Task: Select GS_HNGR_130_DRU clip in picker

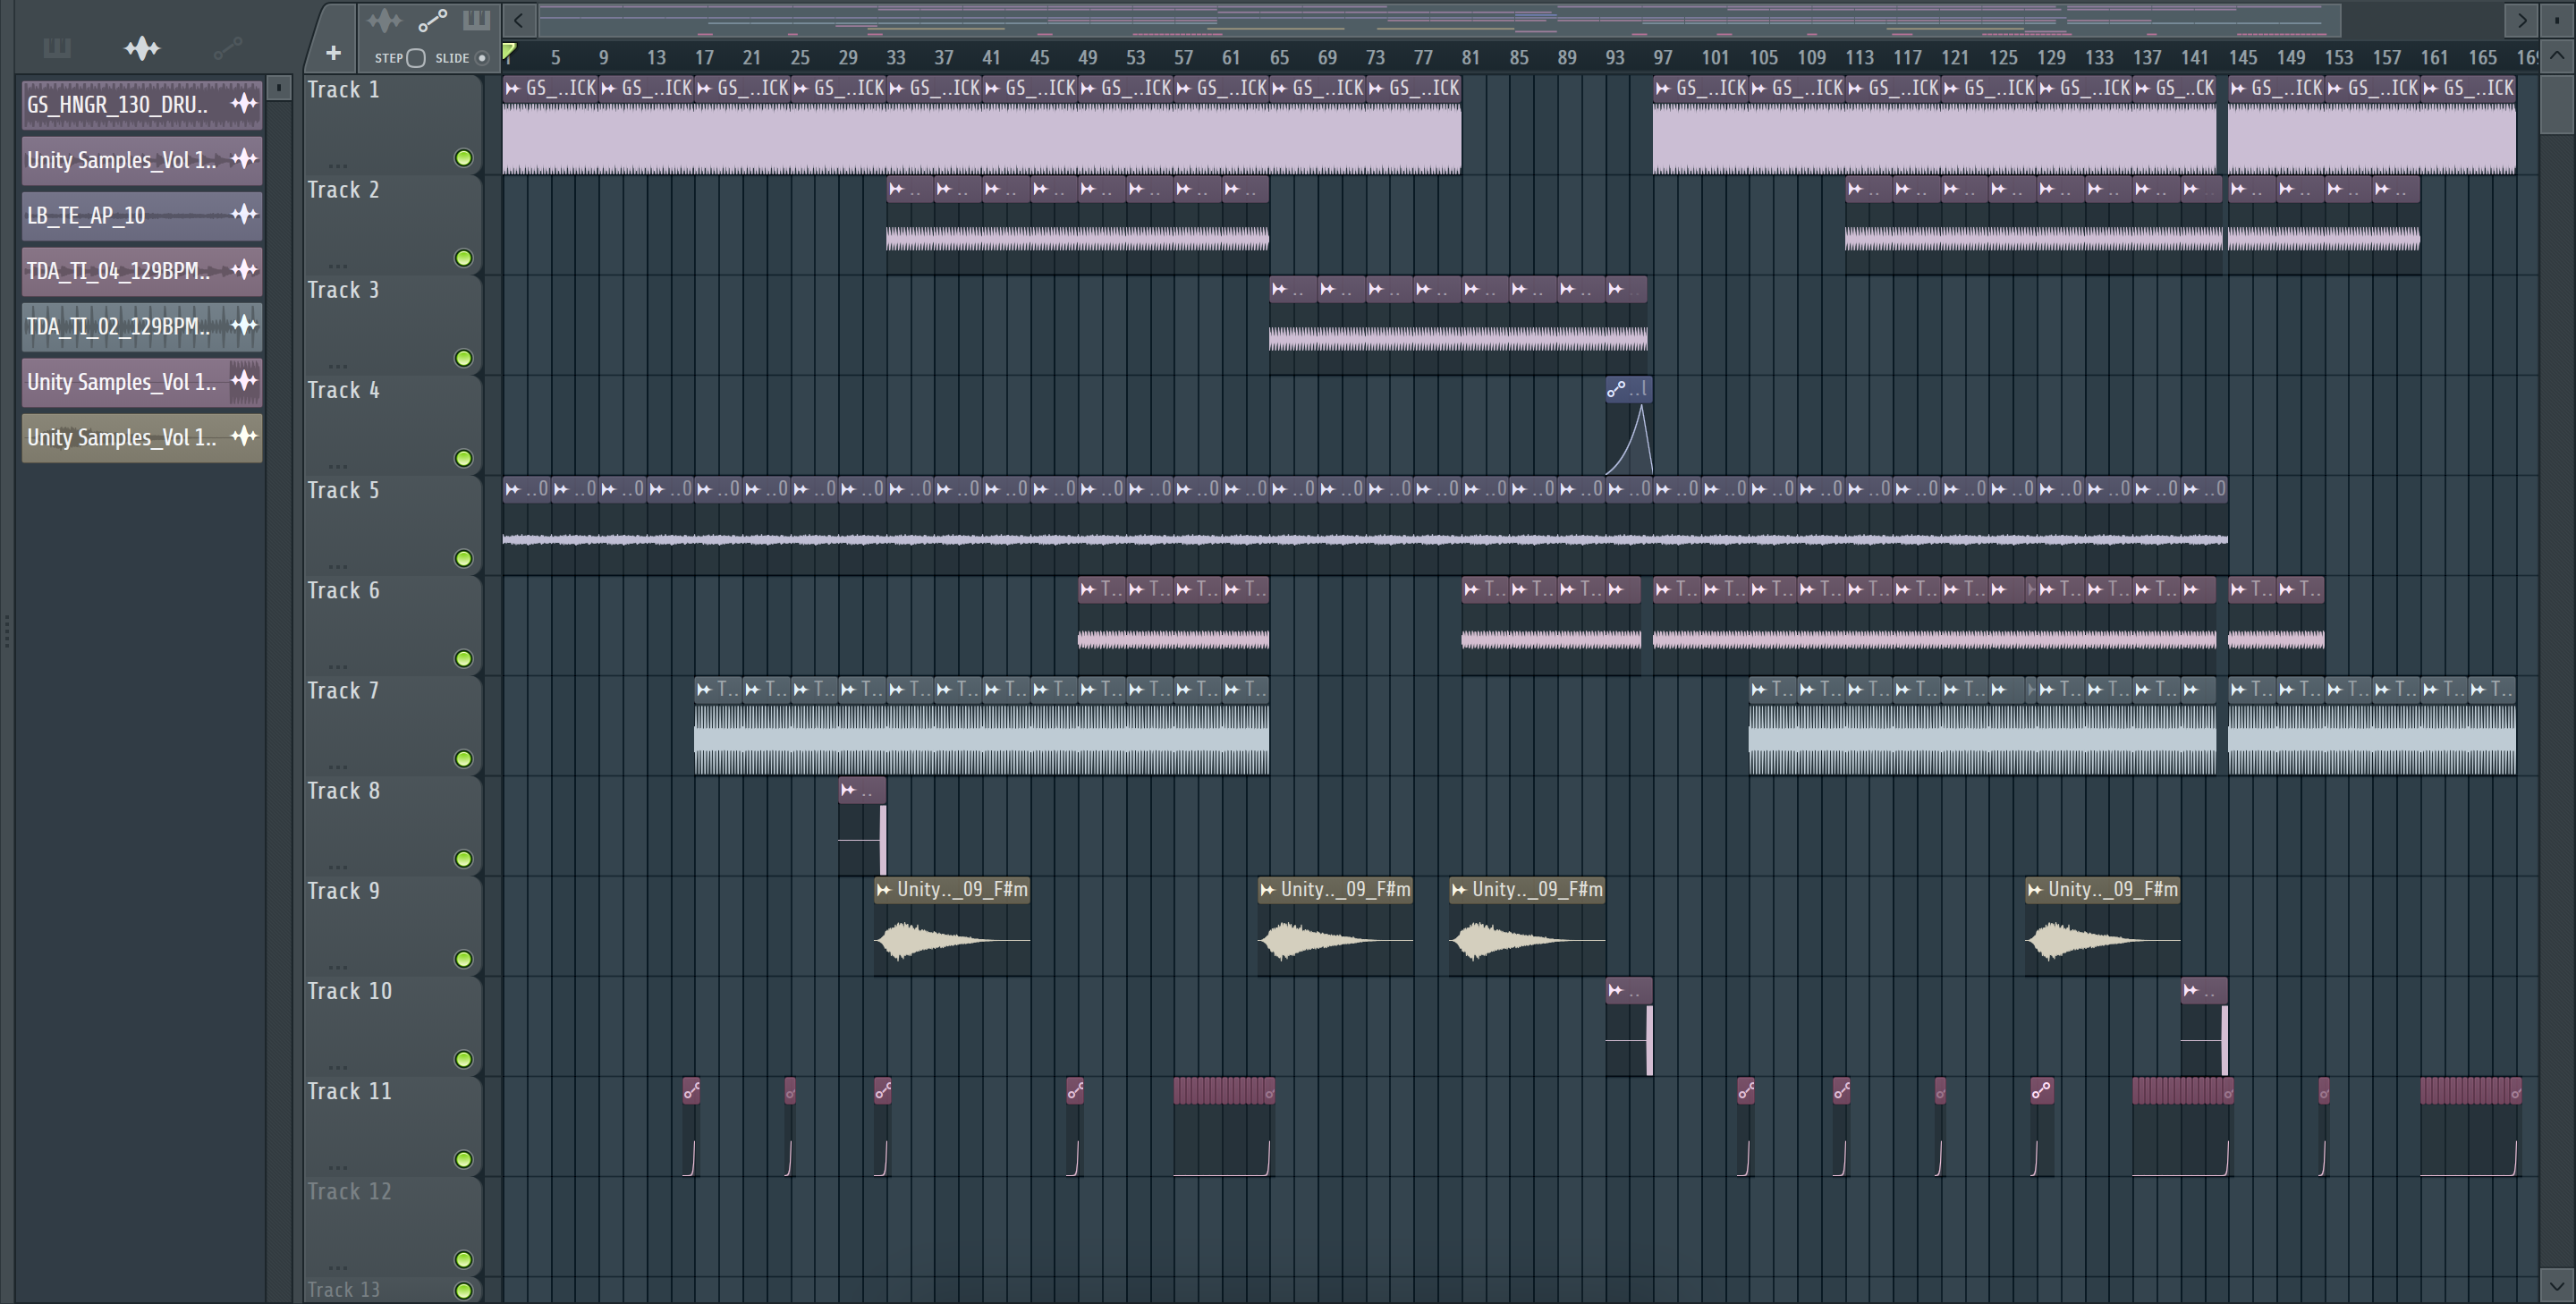Action: point(142,105)
